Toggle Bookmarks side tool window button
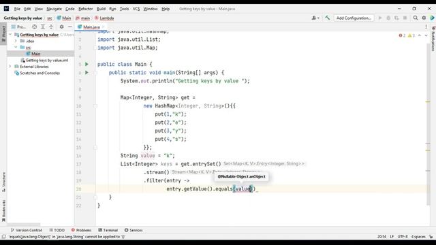Viewport: 436px width, 245px height. click(x=3, y=211)
